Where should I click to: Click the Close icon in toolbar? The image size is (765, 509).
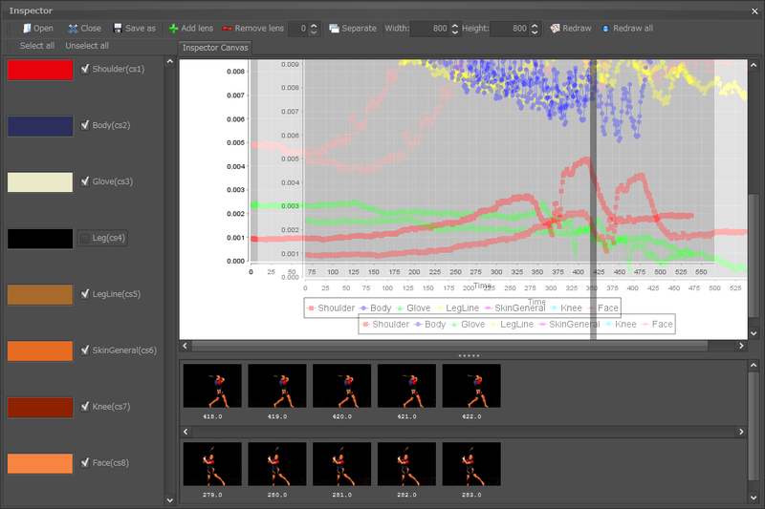click(x=74, y=29)
